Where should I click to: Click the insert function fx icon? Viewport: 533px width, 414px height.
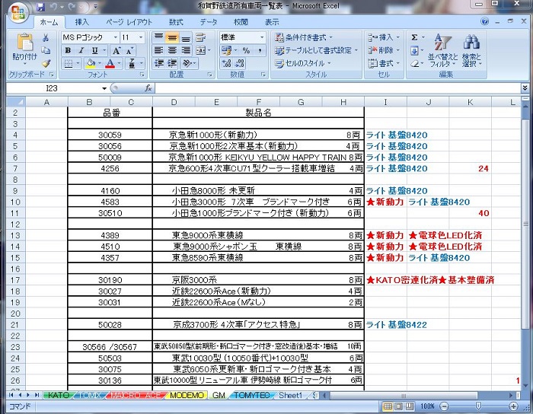click(x=148, y=88)
